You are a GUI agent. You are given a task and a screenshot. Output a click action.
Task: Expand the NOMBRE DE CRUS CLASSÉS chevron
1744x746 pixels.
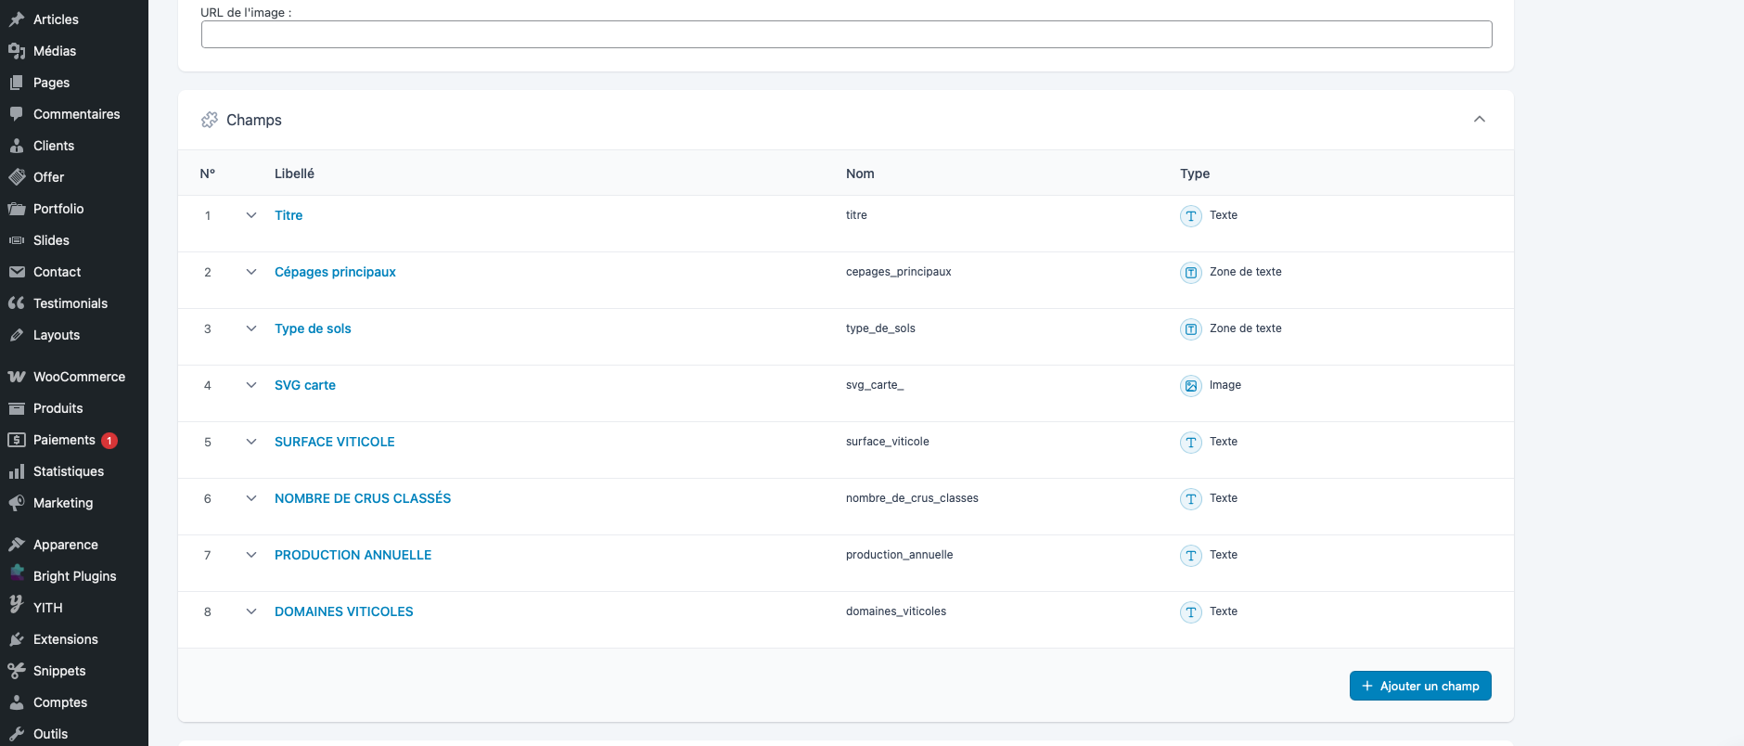click(251, 498)
